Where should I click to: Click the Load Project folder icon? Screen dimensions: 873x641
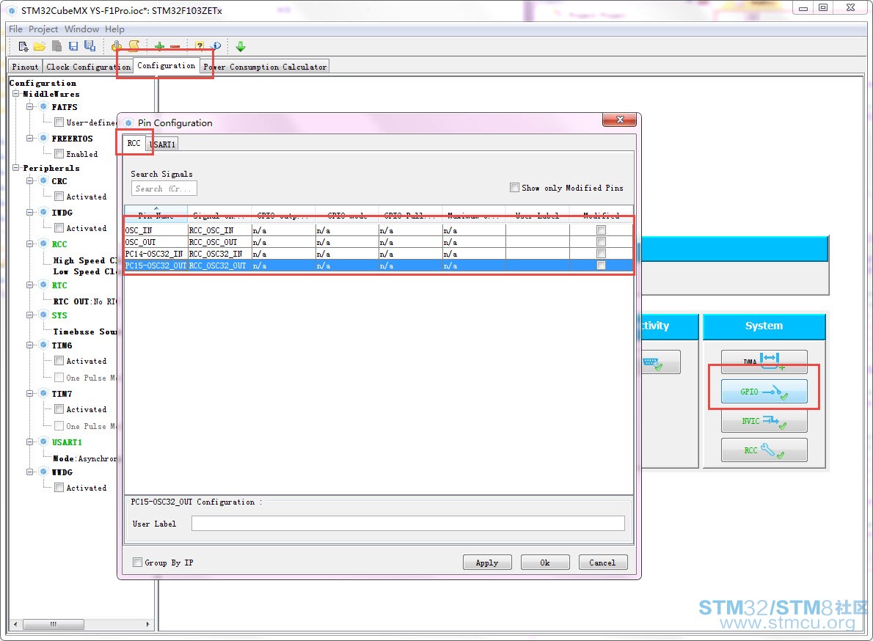tap(40, 46)
